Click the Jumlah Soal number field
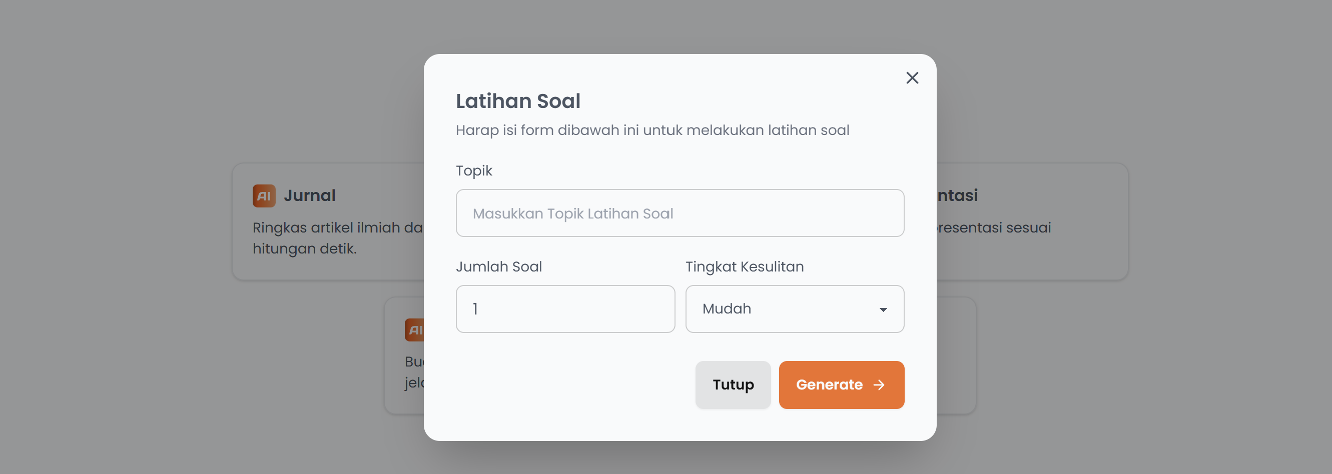The height and width of the screenshot is (474, 1332). [565, 309]
